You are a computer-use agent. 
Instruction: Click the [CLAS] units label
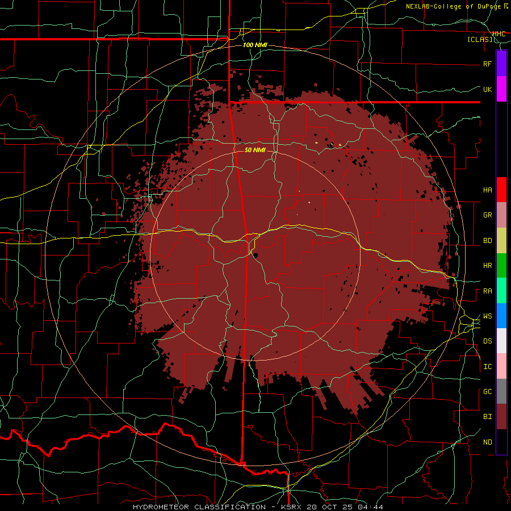point(480,40)
